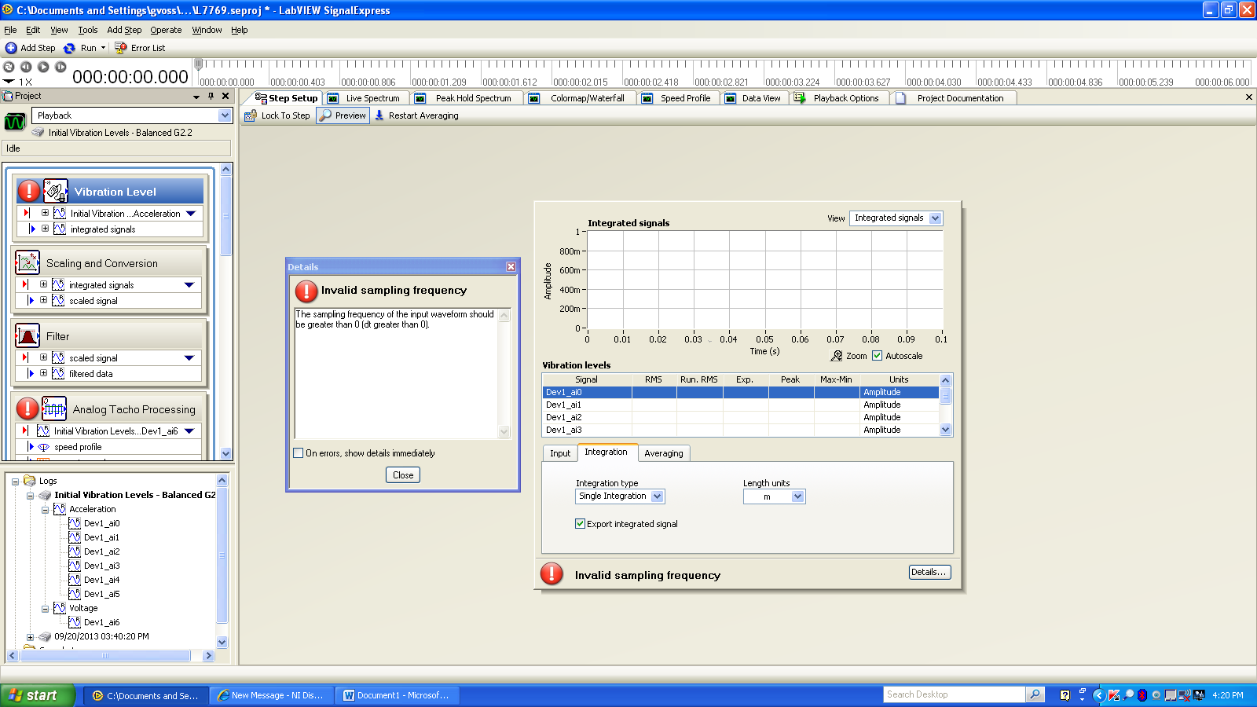Image resolution: width=1257 pixels, height=707 pixels.
Task: Collapse the Logs tree node
Action: tap(15, 482)
